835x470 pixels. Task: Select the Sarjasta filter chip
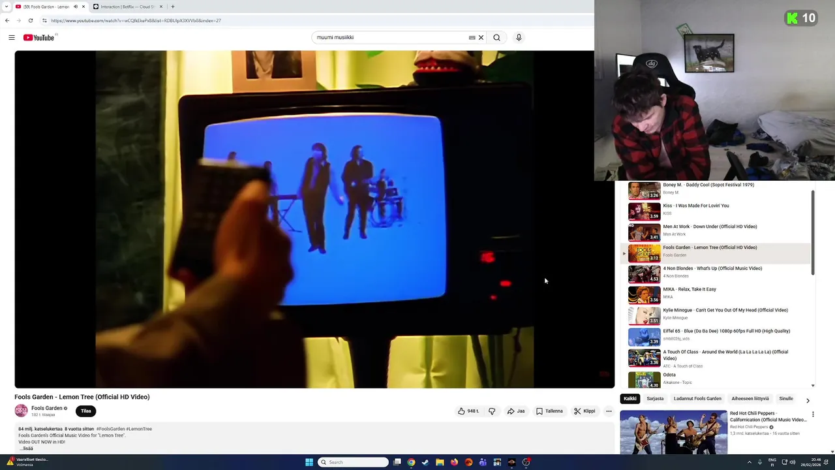coord(655,398)
